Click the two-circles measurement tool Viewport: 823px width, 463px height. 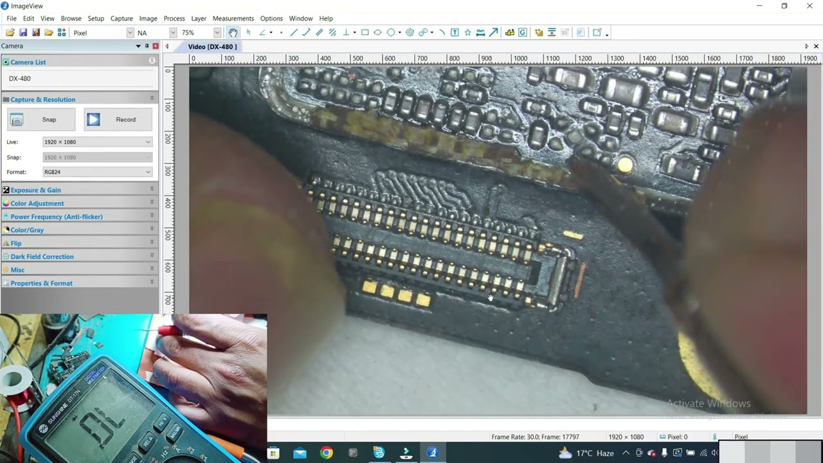pyautogui.click(x=422, y=32)
